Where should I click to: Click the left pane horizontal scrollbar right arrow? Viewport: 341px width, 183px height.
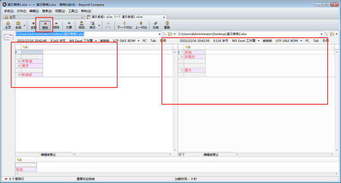[170, 154]
